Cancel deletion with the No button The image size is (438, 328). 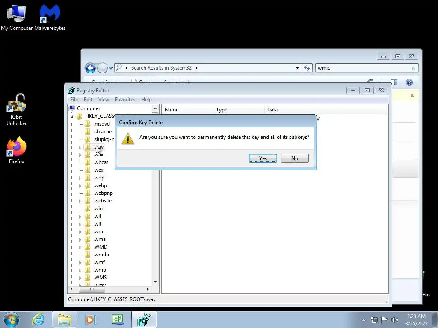[x=294, y=158]
